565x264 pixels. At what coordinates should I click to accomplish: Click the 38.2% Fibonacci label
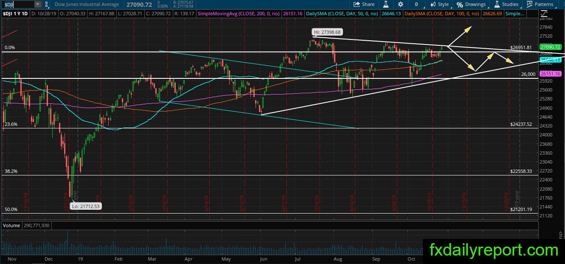[x=11, y=171]
